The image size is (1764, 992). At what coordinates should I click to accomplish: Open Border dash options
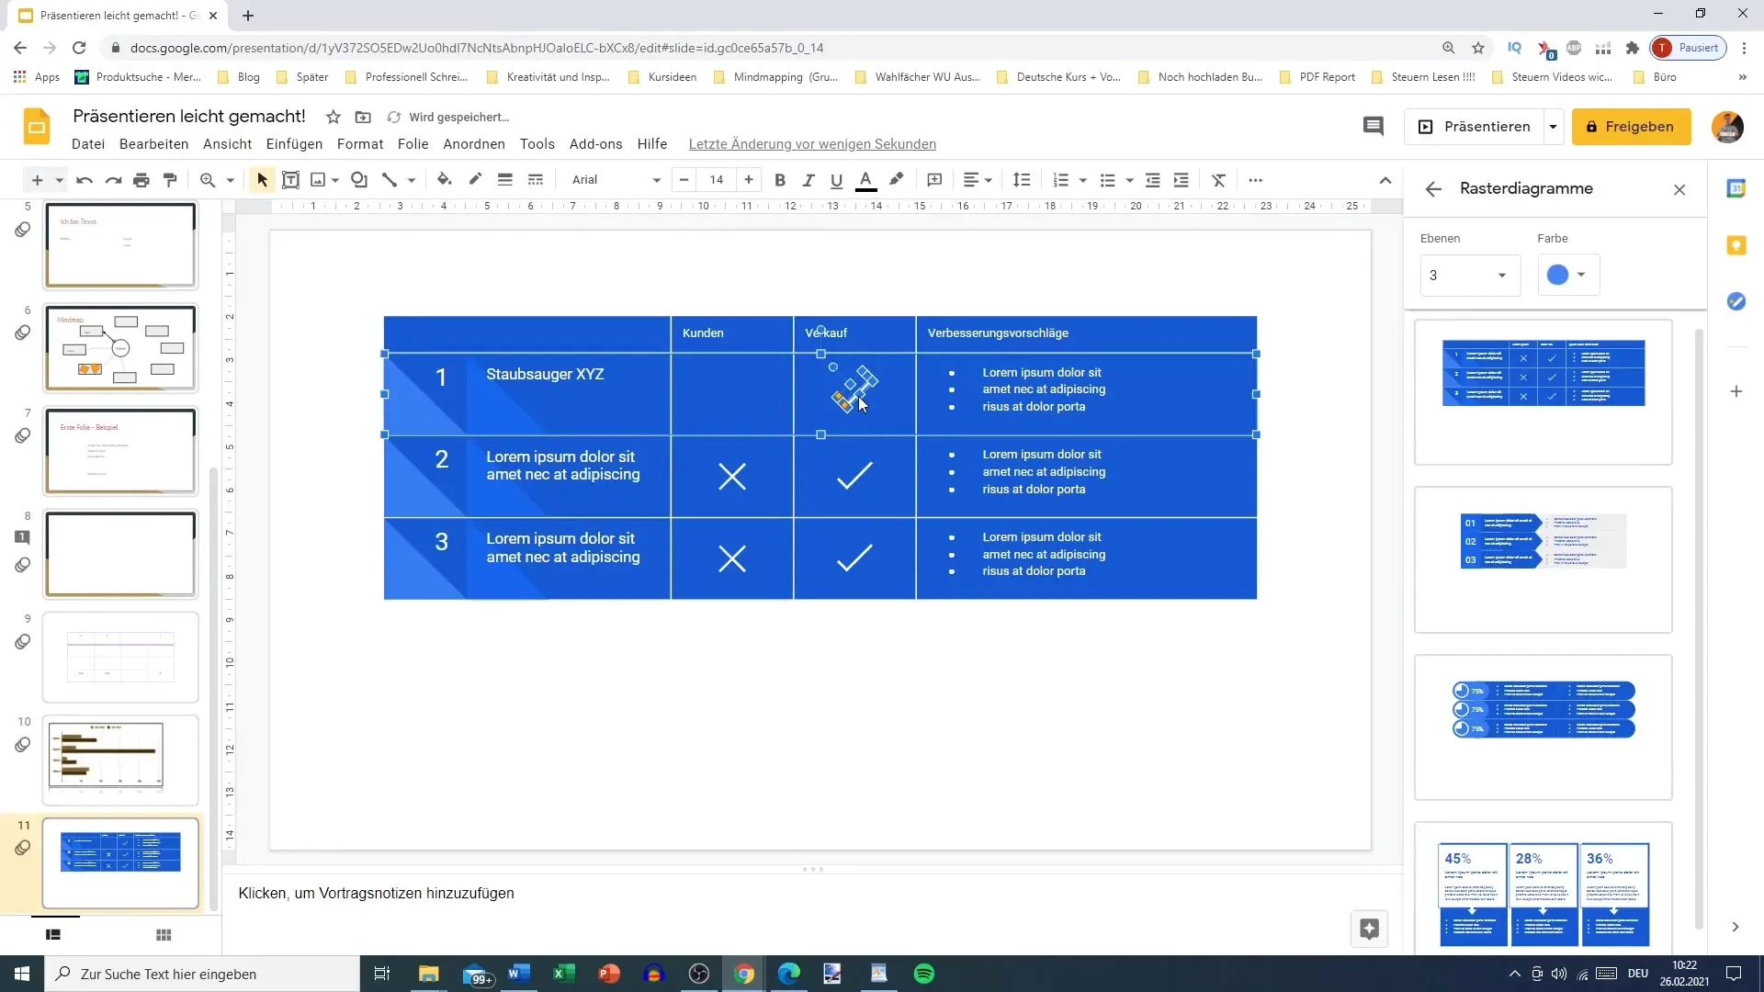point(536,180)
